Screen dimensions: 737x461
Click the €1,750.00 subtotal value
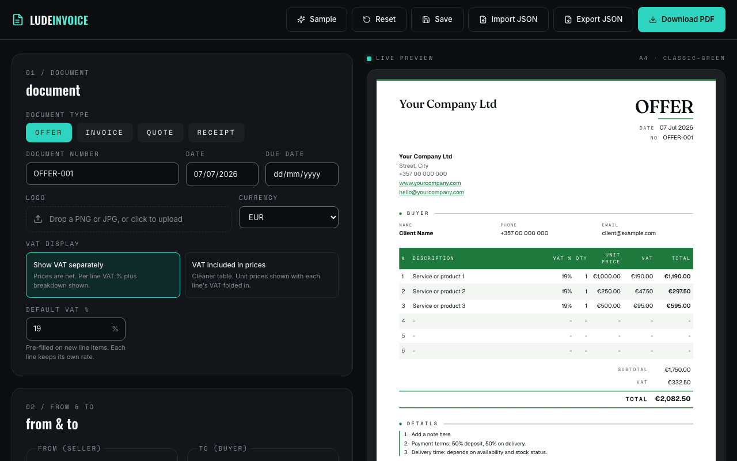(x=678, y=370)
